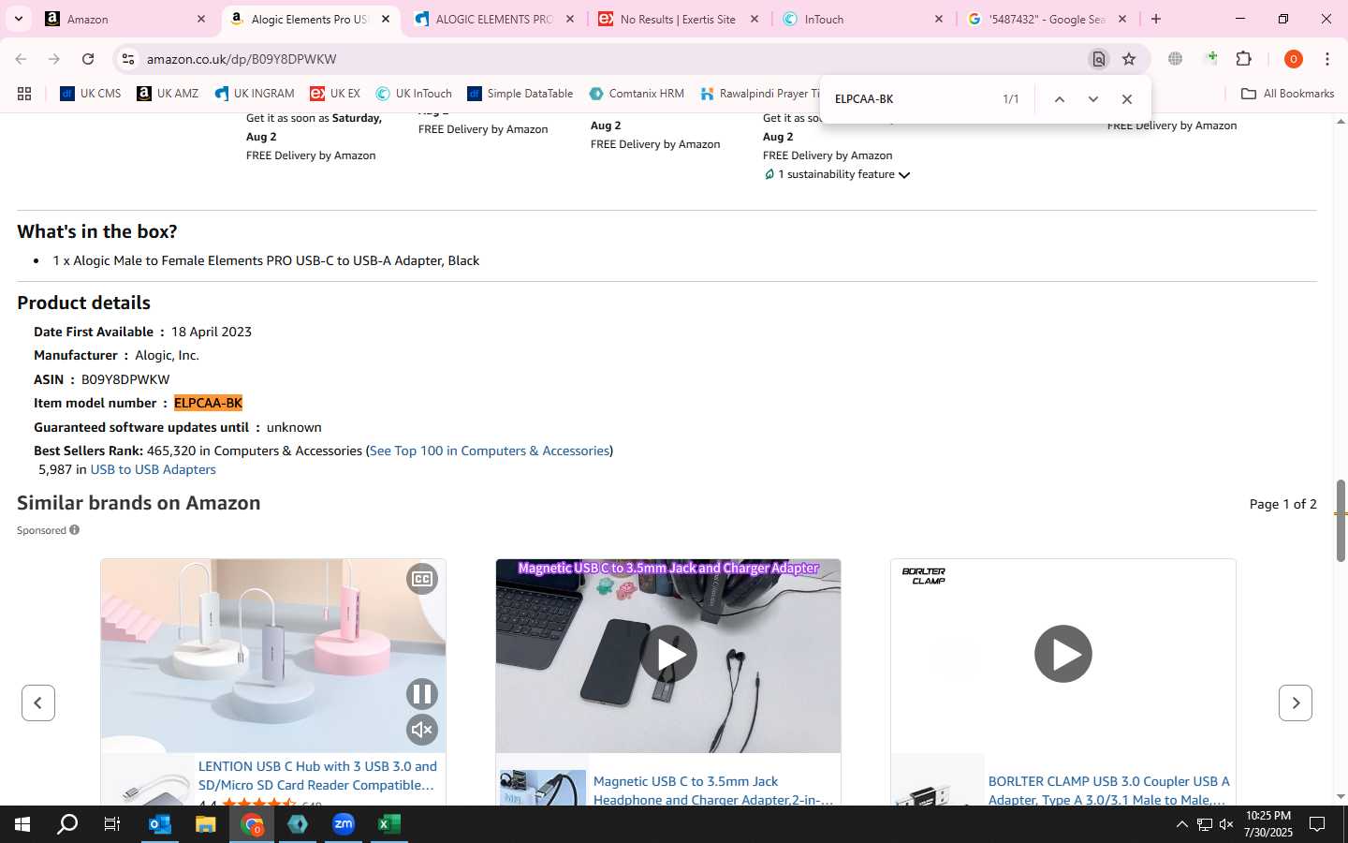Viewport: 1348px width, 843px height.
Task: Open a new browser tab
Action: click(1156, 19)
